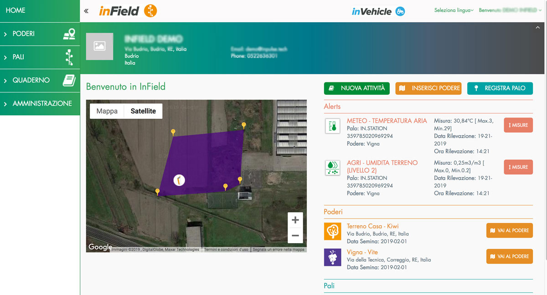Switch map to Satellite view
The height and width of the screenshot is (295, 547).
(x=143, y=111)
